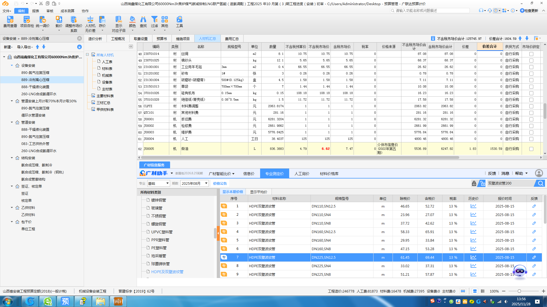Click the padlock icon near search box
The image size is (547, 307).
[x=474, y=183]
